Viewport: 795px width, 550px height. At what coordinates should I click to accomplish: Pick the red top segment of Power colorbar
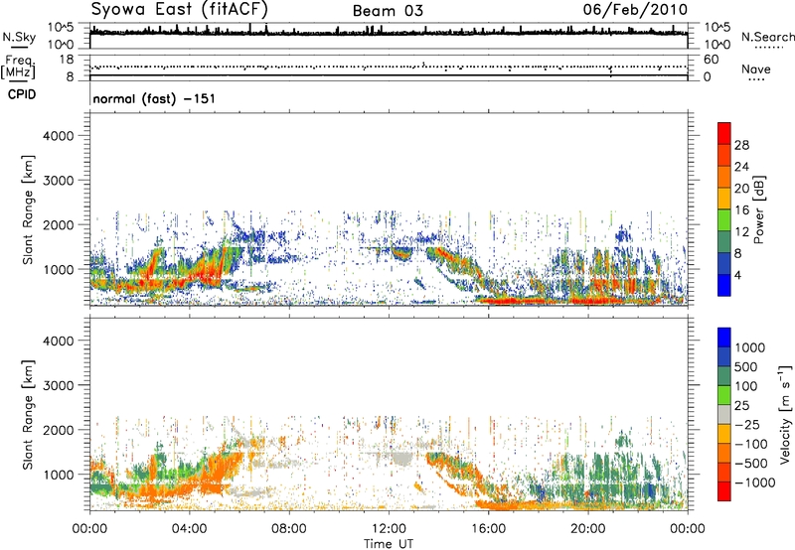724,134
